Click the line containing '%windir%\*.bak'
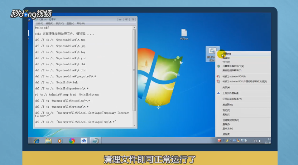 tap(56, 82)
